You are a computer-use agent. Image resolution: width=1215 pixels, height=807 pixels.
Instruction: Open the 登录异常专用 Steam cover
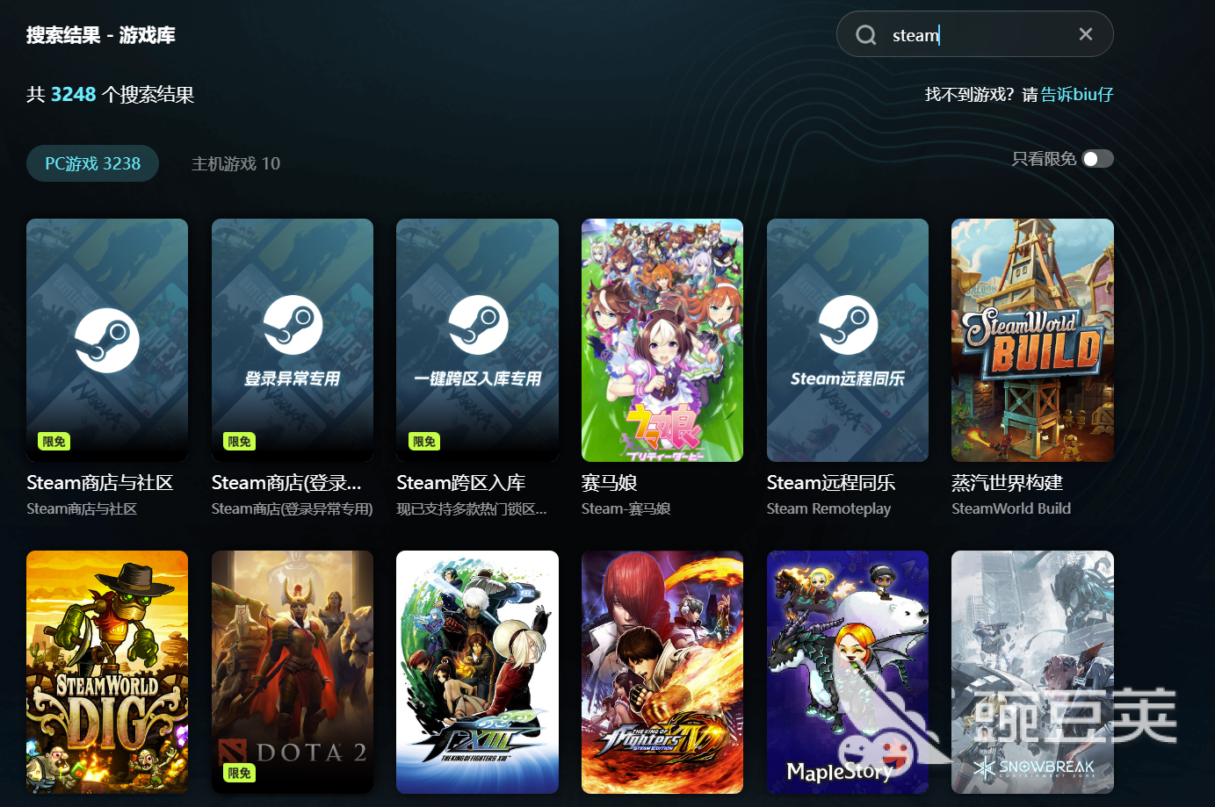click(x=293, y=340)
